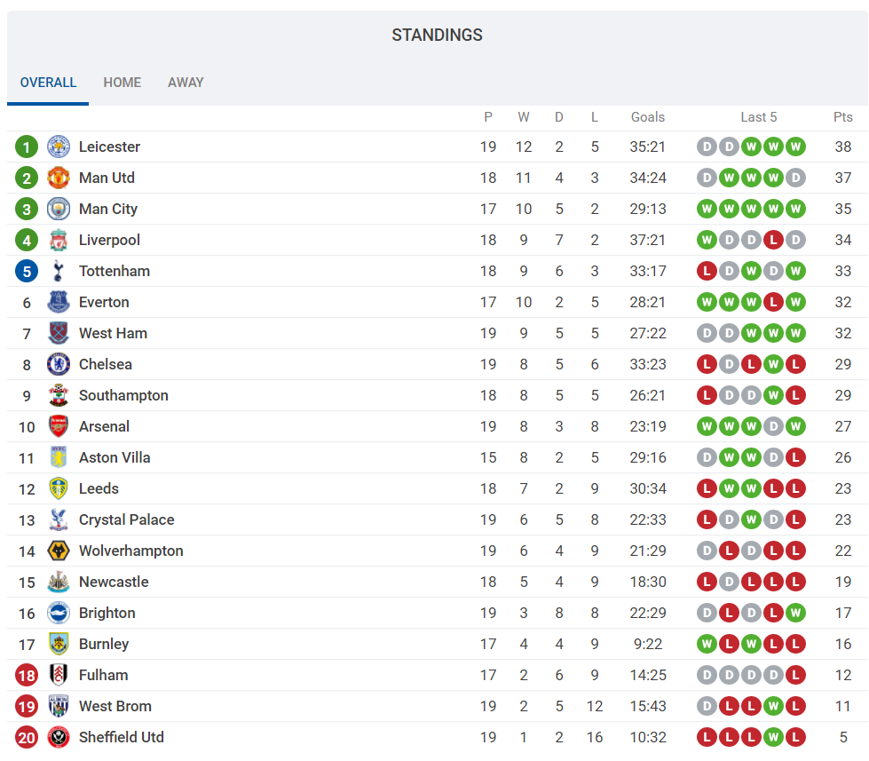Click the Everton club crest
Screen dimensions: 869x761
(x=59, y=302)
